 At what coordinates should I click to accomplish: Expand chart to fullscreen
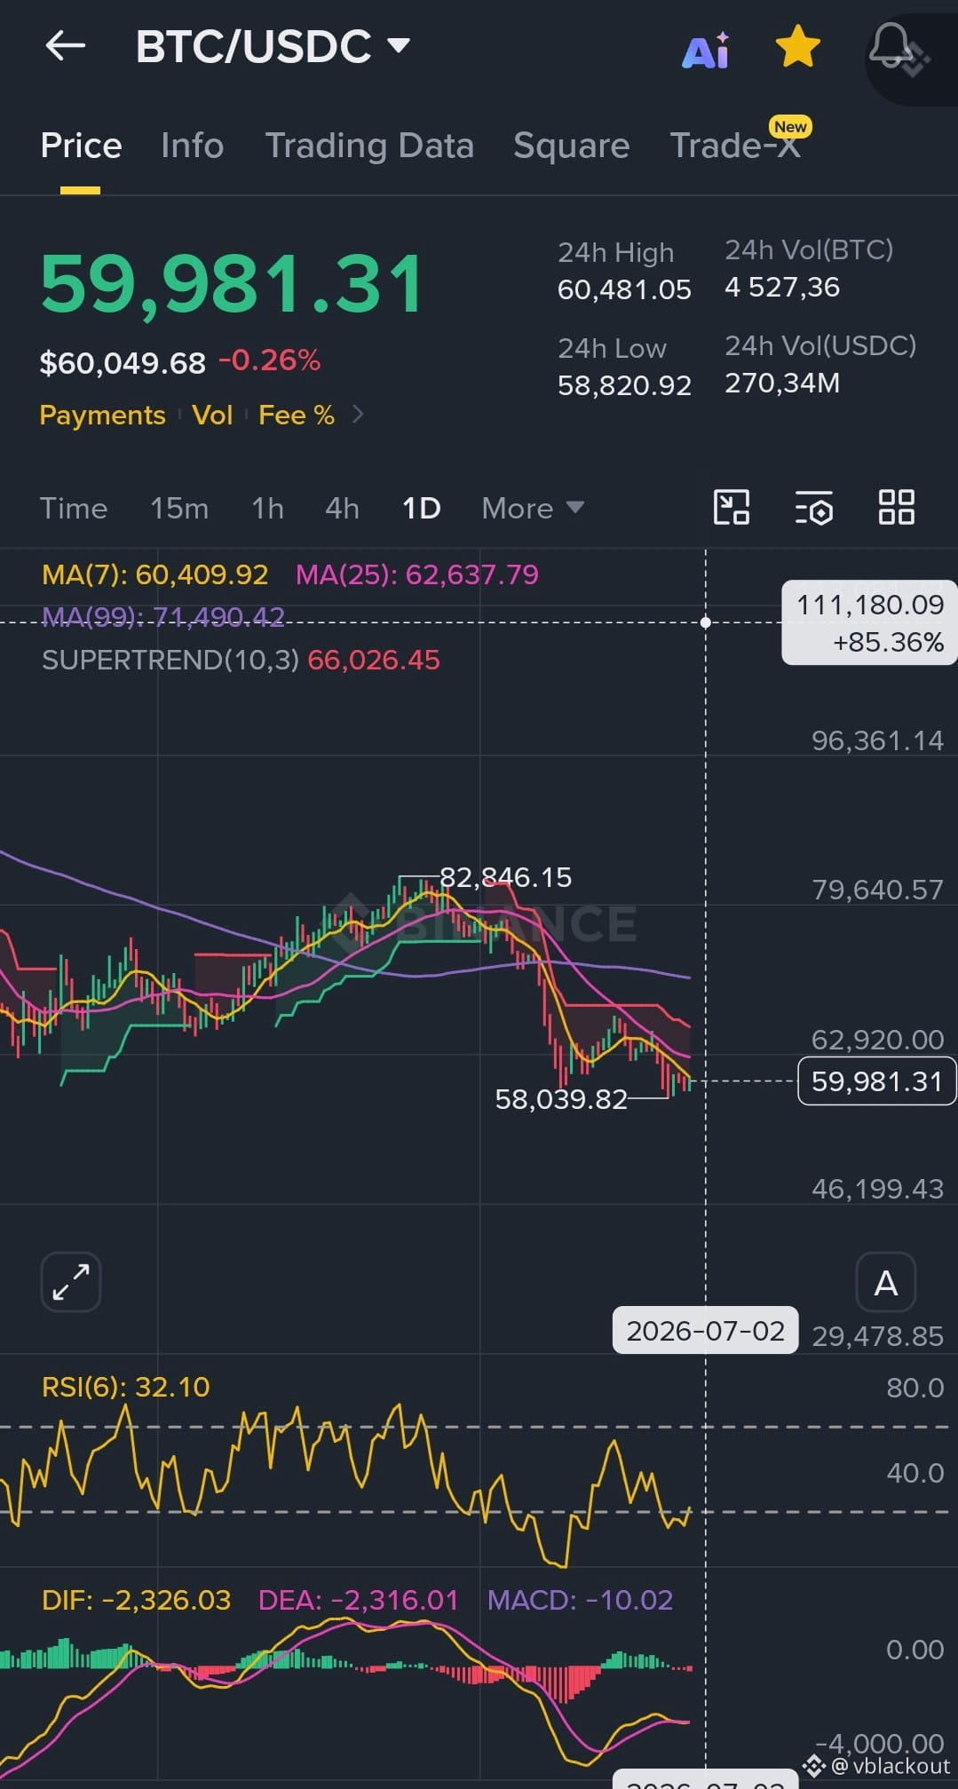click(71, 1282)
